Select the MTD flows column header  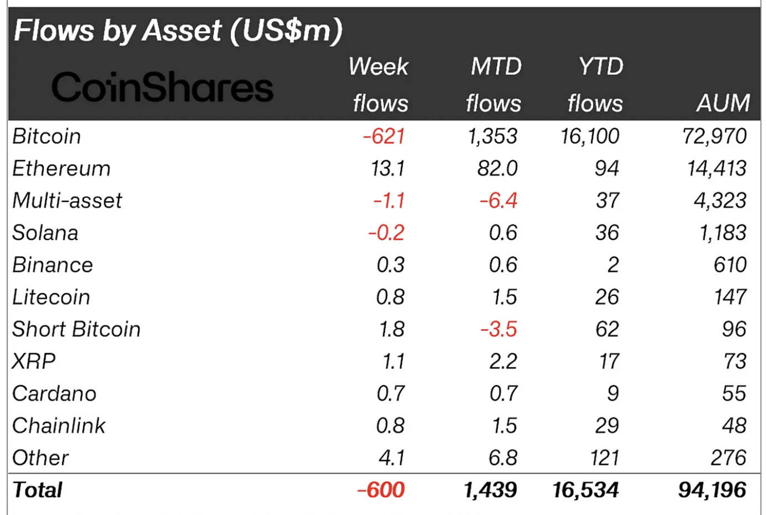coord(494,85)
